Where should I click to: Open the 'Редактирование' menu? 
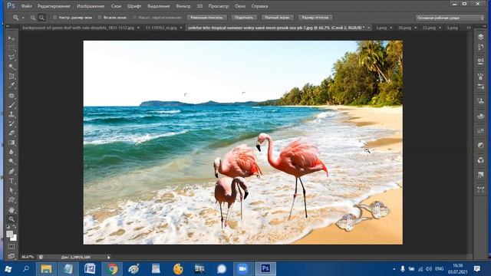54,6
